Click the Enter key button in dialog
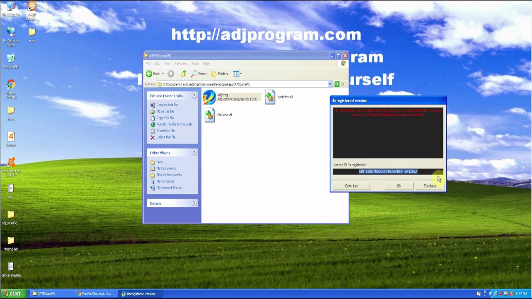This screenshot has height=299, width=532. [x=351, y=186]
